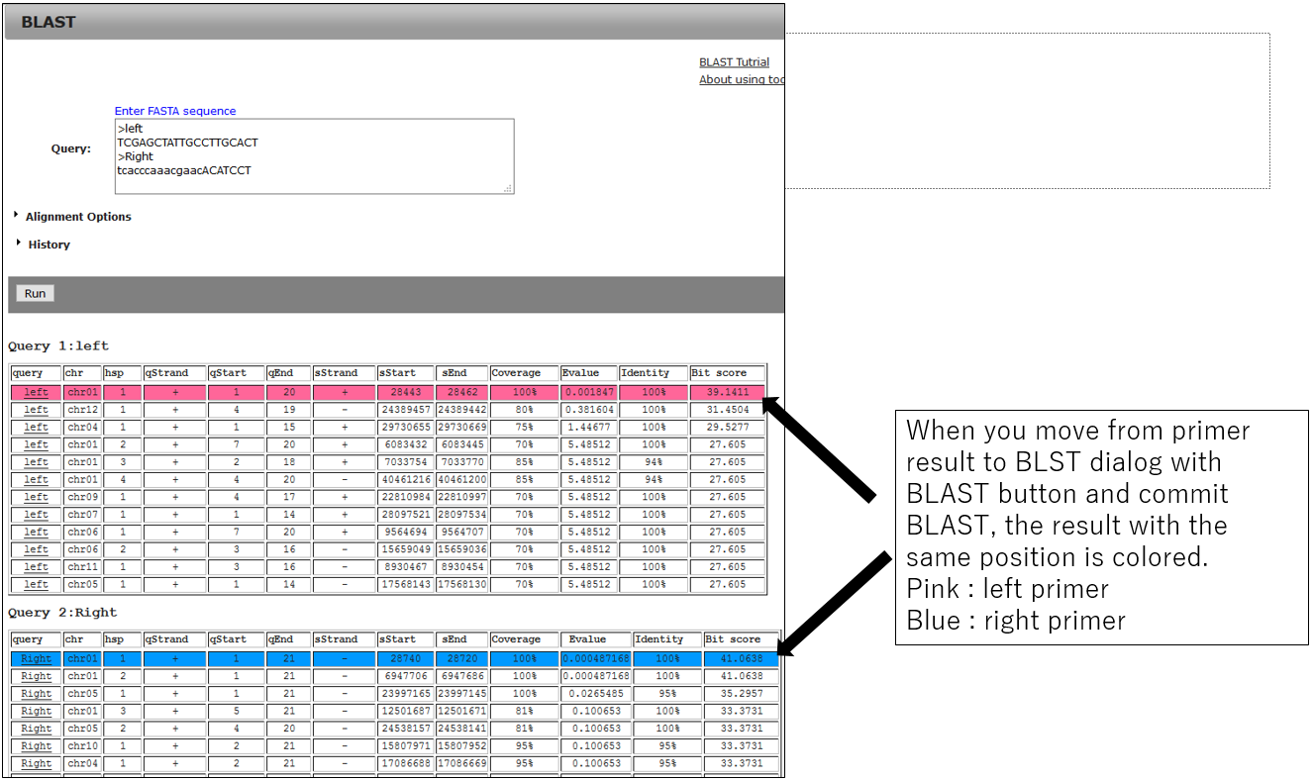Select the Evalue cell 0.0265485
The image size is (1313, 781).
pyautogui.click(x=596, y=694)
